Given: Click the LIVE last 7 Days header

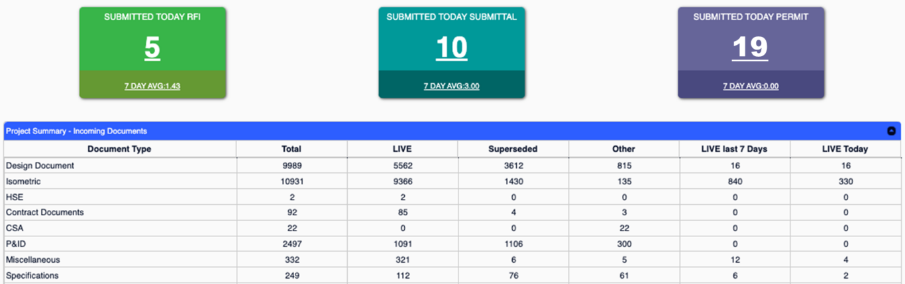Looking at the screenshot, I should click(734, 149).
